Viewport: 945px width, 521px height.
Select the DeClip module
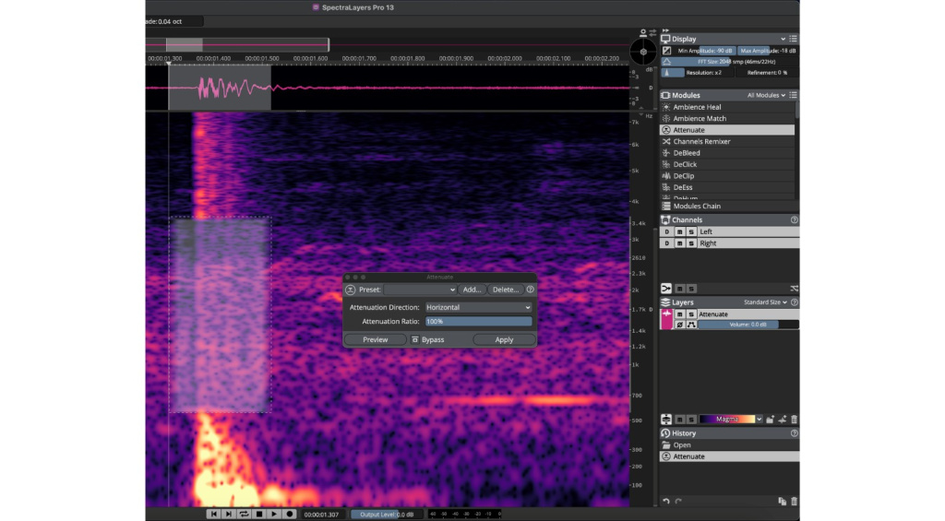pos(727,176)
